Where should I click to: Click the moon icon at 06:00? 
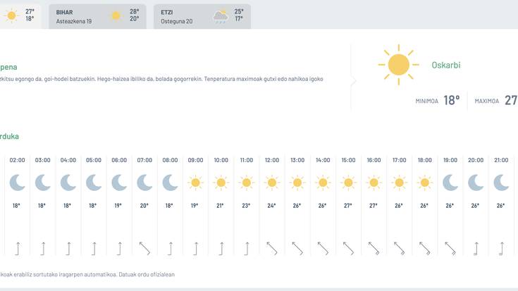[119, 182]
